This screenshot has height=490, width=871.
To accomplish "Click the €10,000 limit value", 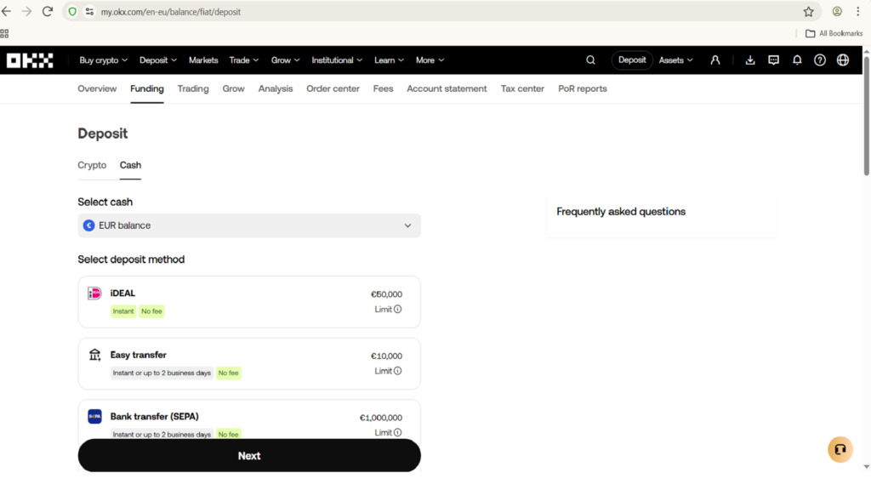I will [386, 356].
